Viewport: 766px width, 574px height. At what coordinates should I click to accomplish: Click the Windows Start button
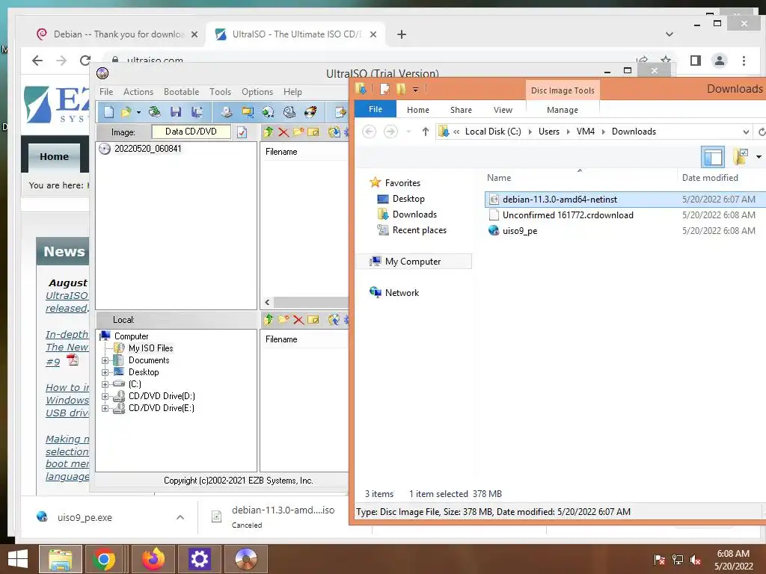(18, 559)
